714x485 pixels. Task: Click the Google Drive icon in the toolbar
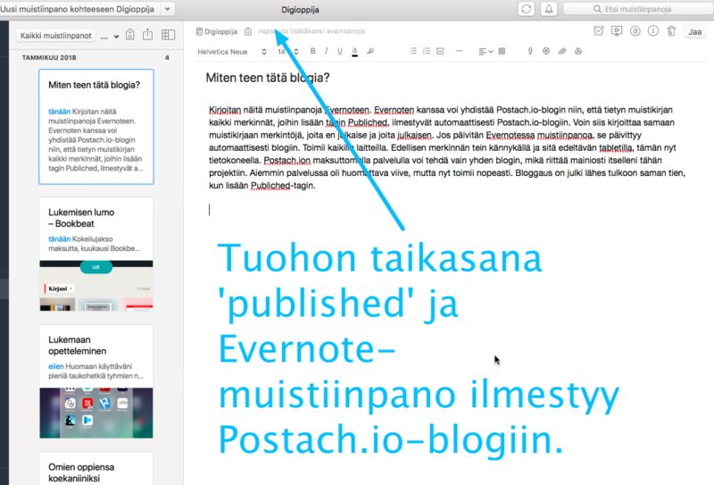click(x=578, y=51)
